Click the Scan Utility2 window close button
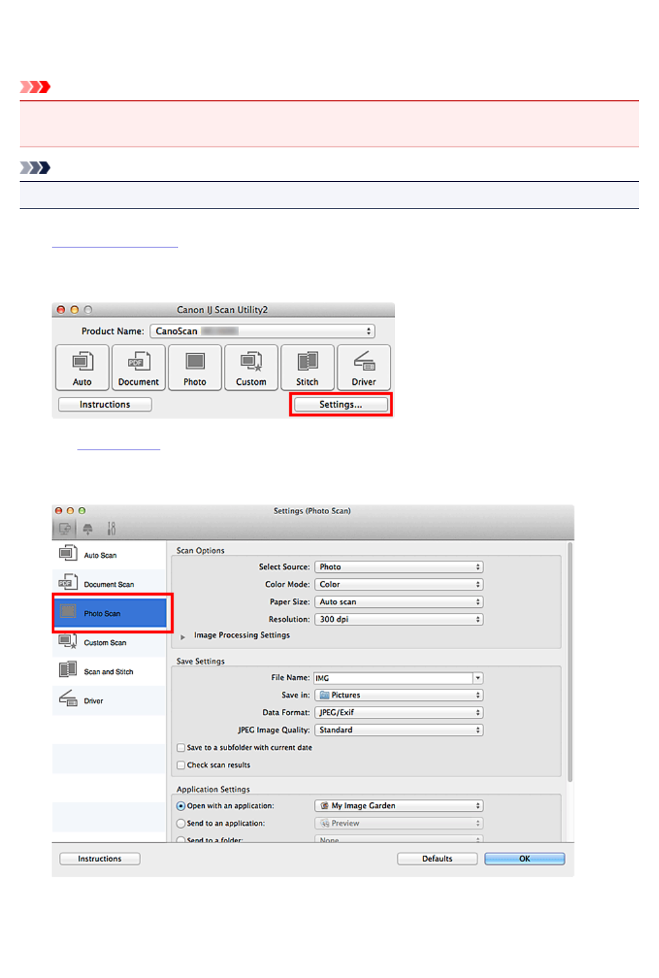This screenshot has width=659, height=978. tap(61, 309)
